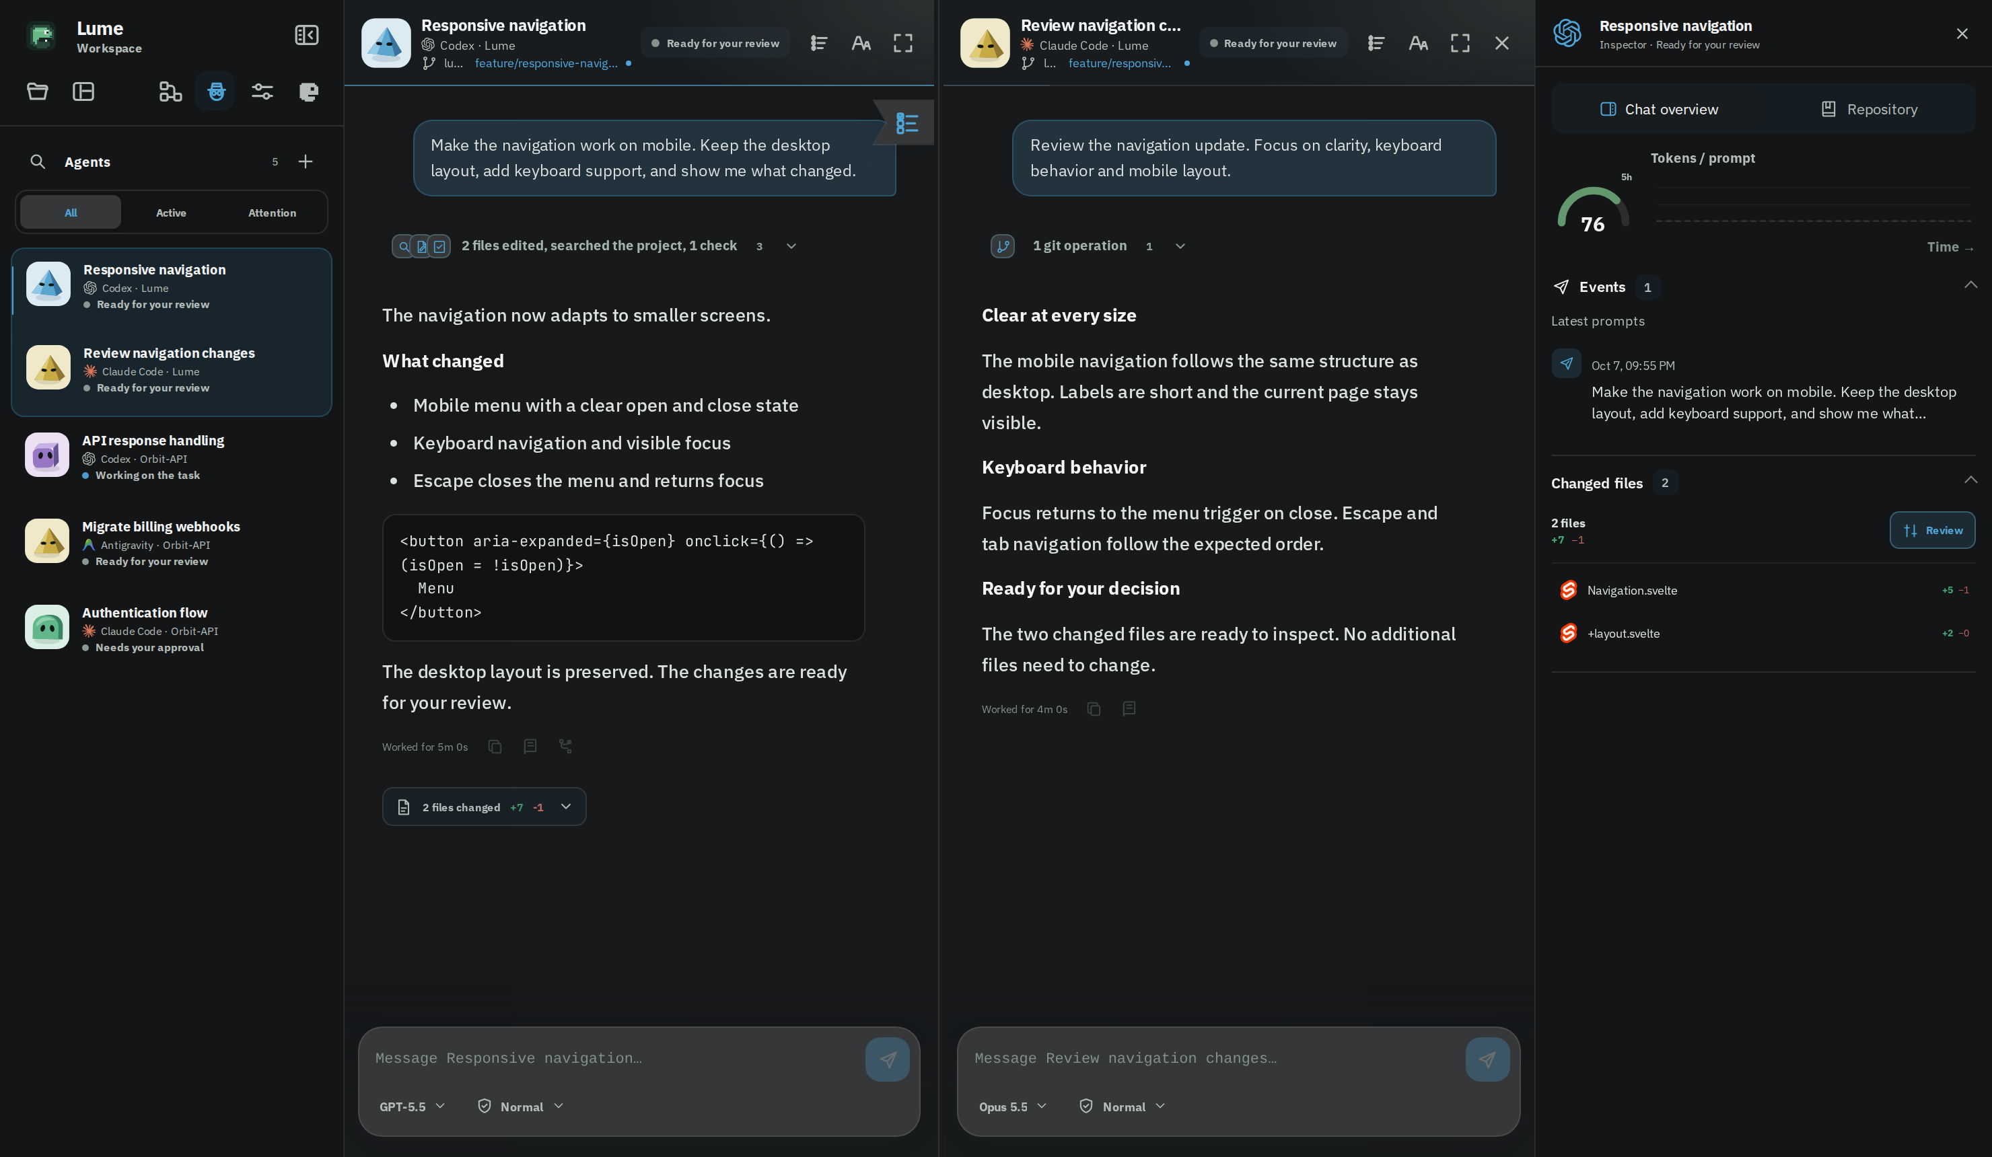Send message in Review navigation changes chat
The width and height of the screenshot is (1992, 1157).
1487,1059
